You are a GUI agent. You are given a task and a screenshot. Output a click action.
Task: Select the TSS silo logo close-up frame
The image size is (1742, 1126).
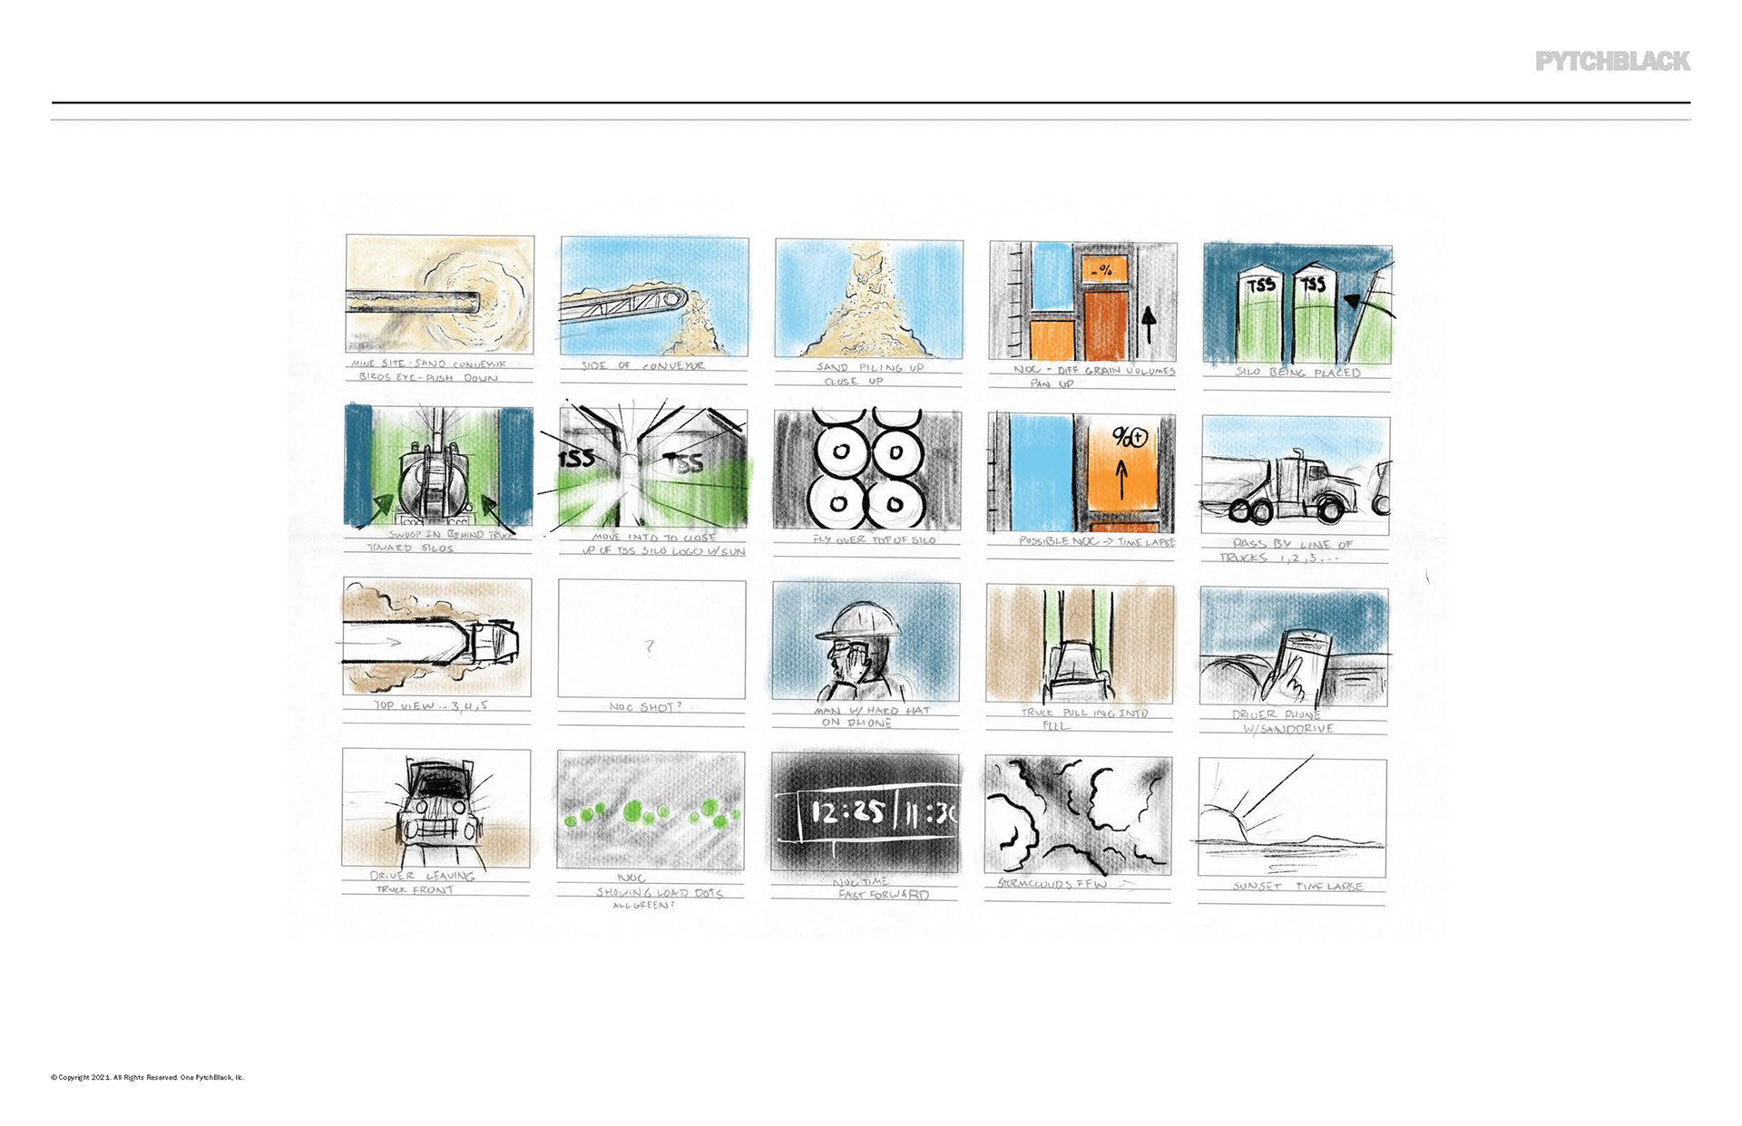point(652,468)
